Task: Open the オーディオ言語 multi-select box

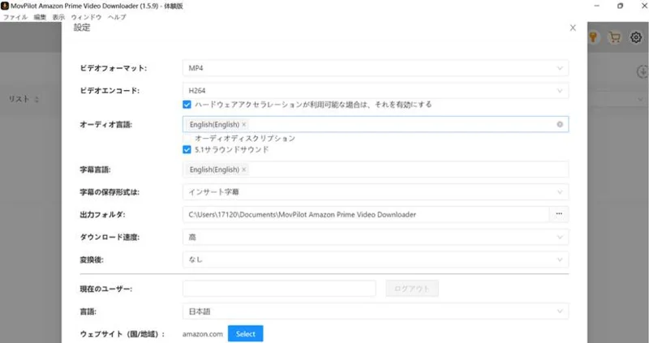Action: [x=376, y=124]
